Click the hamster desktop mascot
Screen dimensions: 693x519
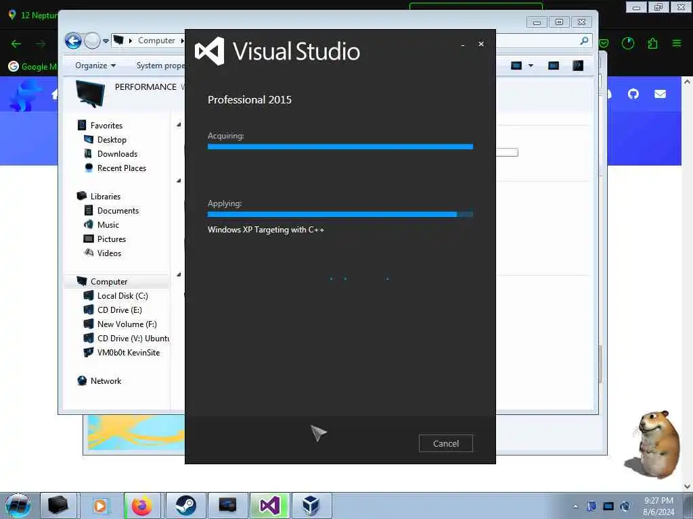(x=654, y=443)
